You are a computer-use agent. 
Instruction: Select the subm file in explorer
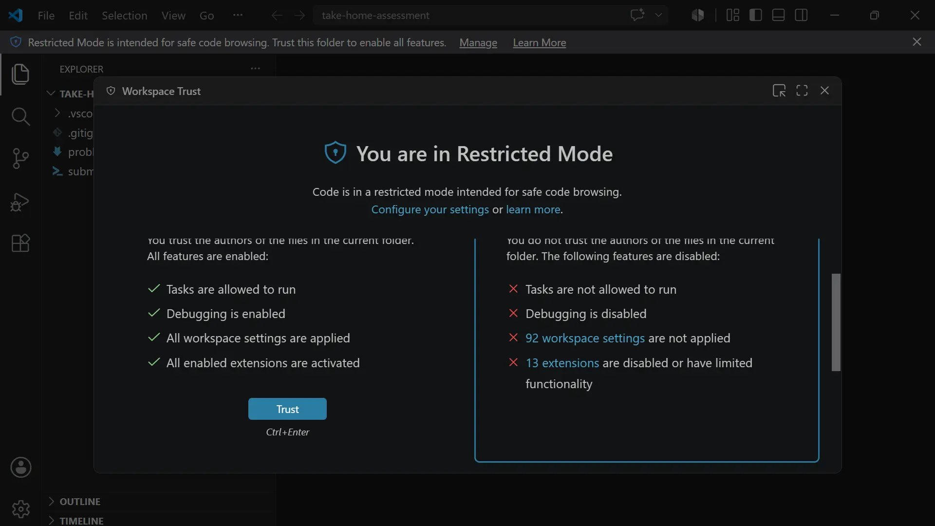(x=73, y=171)
